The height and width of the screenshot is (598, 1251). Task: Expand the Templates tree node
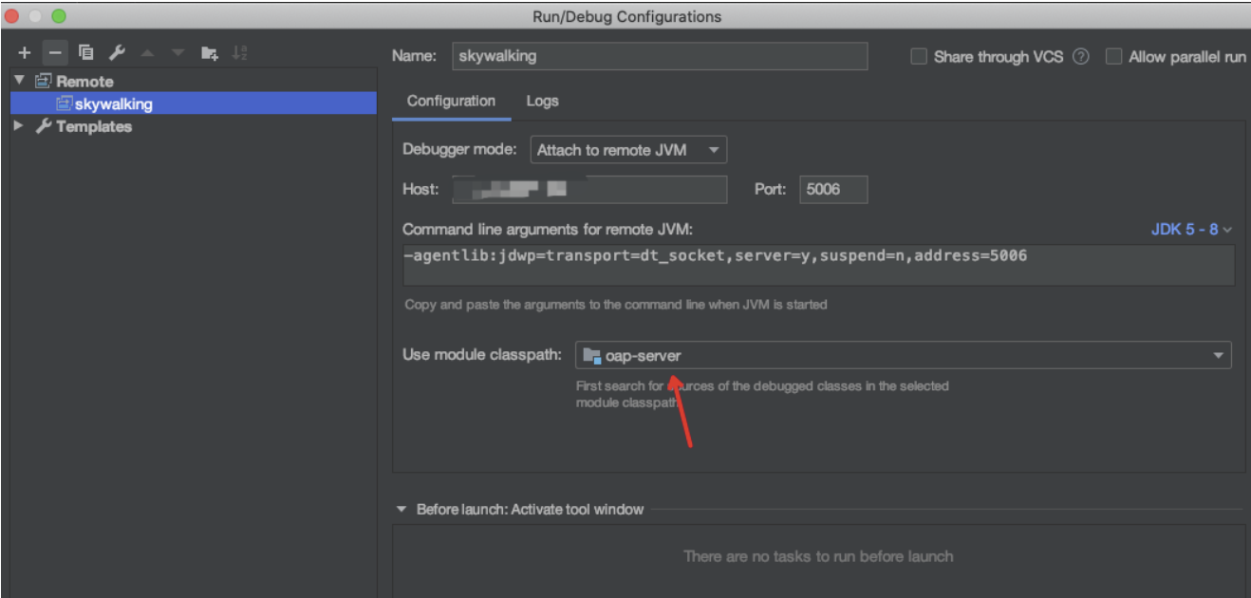(x=19, y=126)
